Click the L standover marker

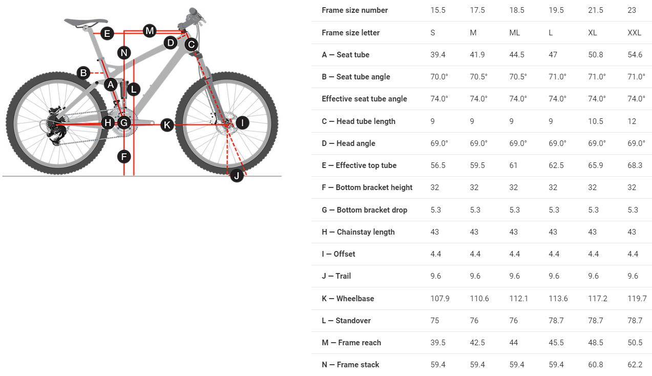[133, 90]
